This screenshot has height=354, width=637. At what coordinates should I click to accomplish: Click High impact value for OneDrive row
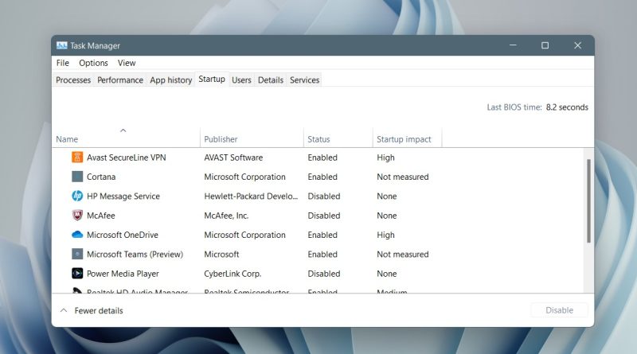[385, 235]
